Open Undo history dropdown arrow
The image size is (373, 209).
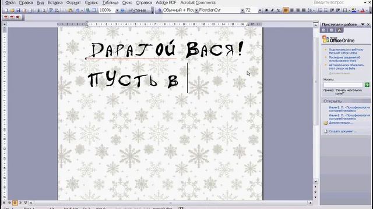coord(82,10)
